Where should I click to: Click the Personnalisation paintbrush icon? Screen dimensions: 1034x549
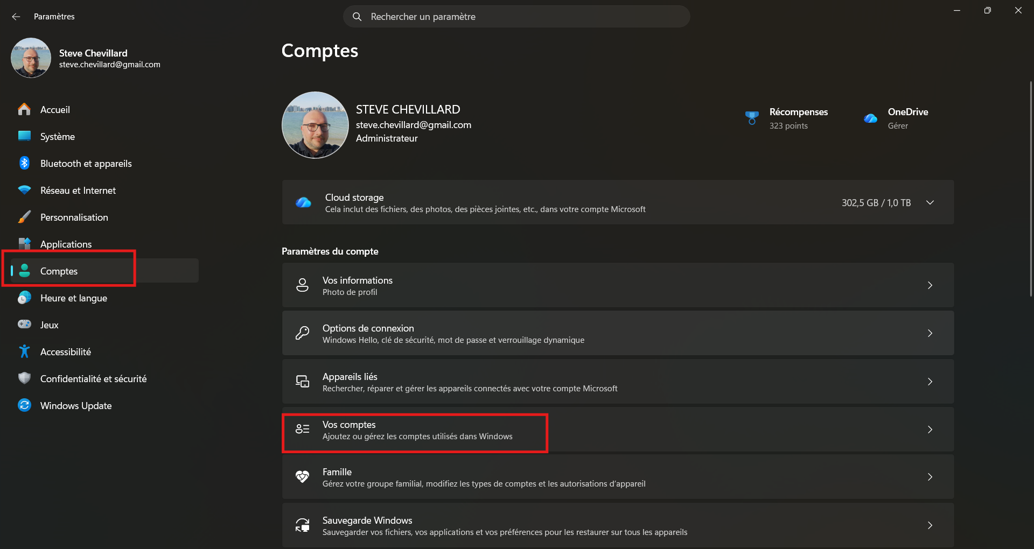[24, 217]
